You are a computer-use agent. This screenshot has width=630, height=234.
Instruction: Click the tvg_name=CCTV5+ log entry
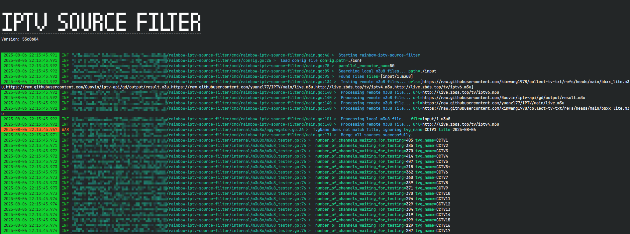(x=433, y=167)
